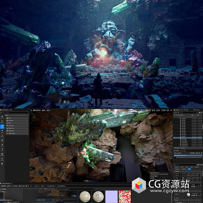Open the Perspective view mode dropdown
Viewport: 203px width, 203px height.
tap(37, 110)
